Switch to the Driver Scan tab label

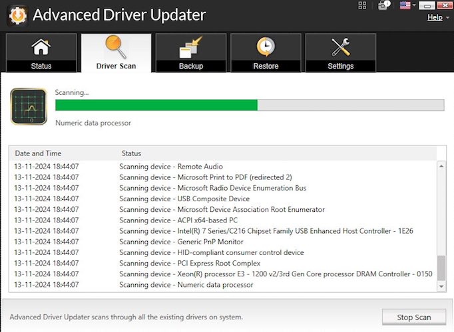pos(116,66)
